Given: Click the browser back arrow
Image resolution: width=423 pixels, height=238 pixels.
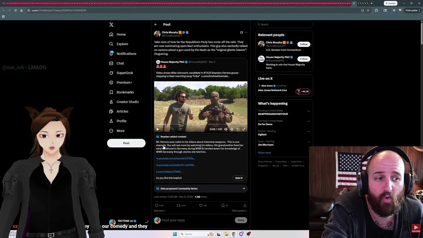Looking at the screenshot, I should (x=3, y=11).
